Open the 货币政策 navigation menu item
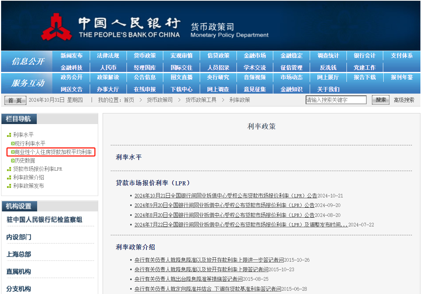The height and width of the screenshot is (294, 423). (x=145, y=55)
